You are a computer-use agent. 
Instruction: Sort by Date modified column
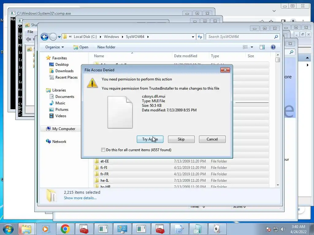pyautogui.click(x=190, y=56)
